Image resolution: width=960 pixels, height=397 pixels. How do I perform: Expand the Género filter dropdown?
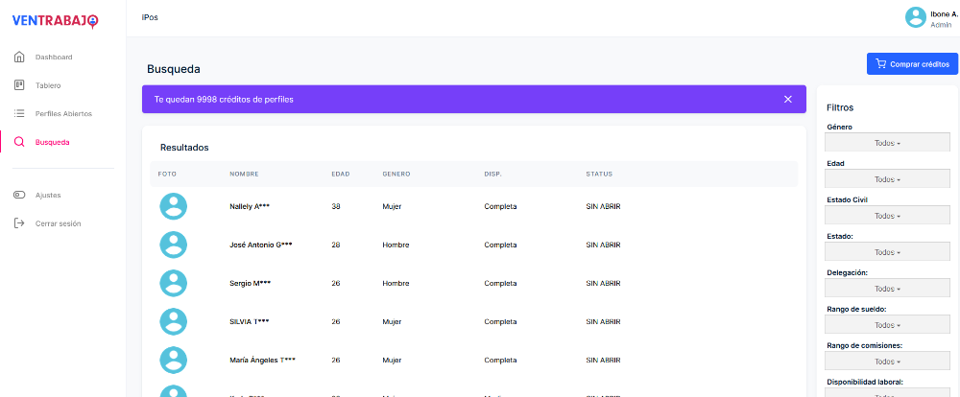[x=887, y=143]
